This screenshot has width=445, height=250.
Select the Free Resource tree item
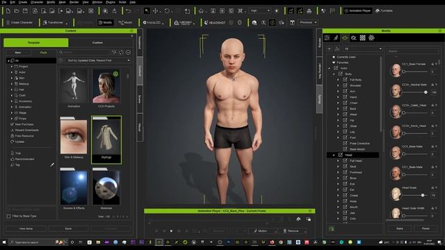pos(24,136)
